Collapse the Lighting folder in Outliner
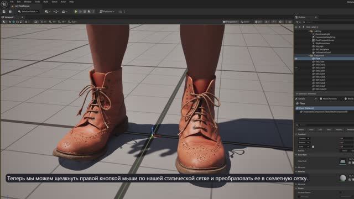Image resolution: width=354 pixels, height=199 pixels. [309, 31]
